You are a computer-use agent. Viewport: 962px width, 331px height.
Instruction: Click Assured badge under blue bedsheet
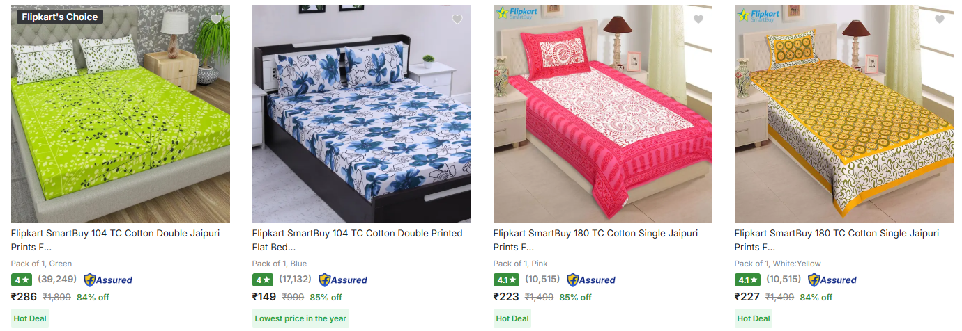pos(343,280)
